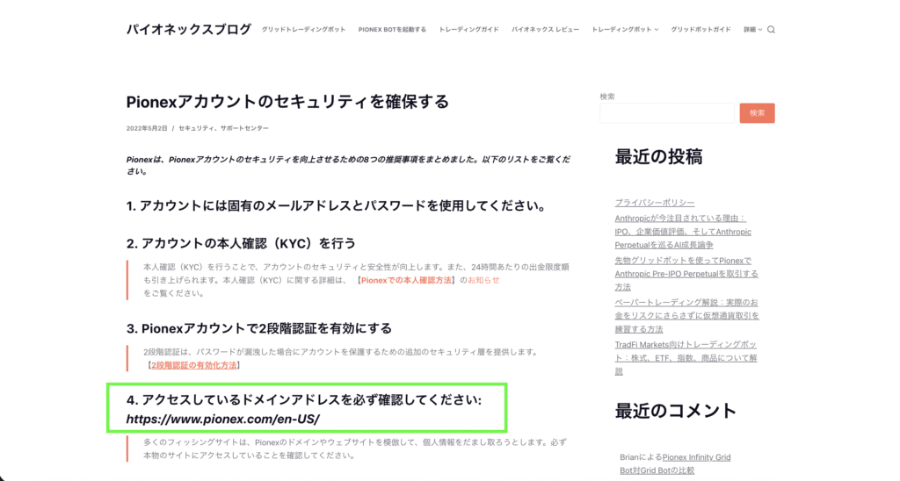Follow the Pionexでの本人確認方法 link
900x481 pixels.
(x=406, y=280)
